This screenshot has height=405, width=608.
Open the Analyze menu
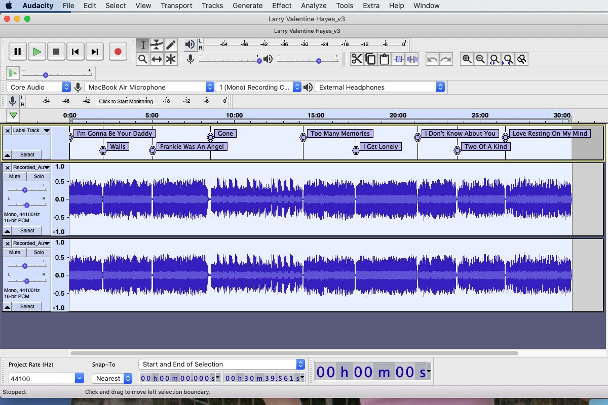(x=314, y=6)
